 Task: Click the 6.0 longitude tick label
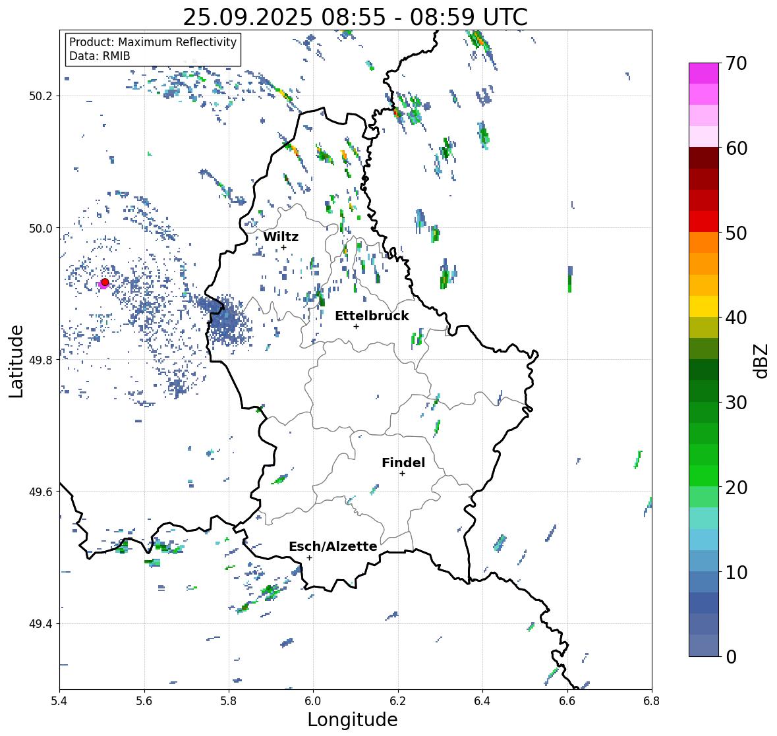tap(313, 700)
